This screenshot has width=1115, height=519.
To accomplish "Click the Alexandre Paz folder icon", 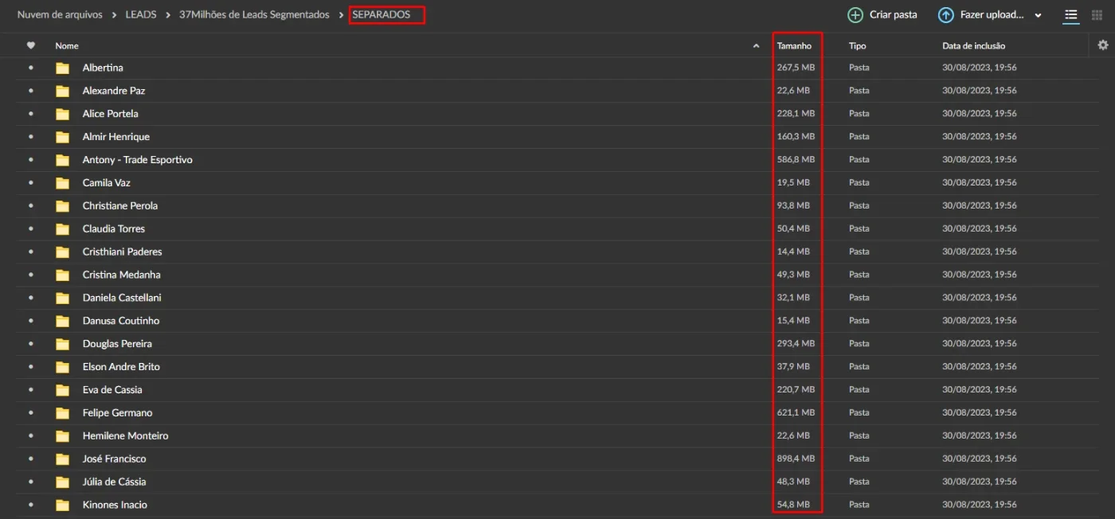I will (62, 92).
